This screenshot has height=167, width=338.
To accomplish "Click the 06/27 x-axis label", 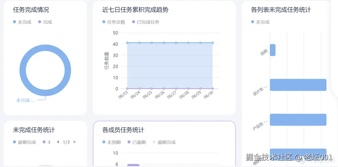I will point(172,95).
